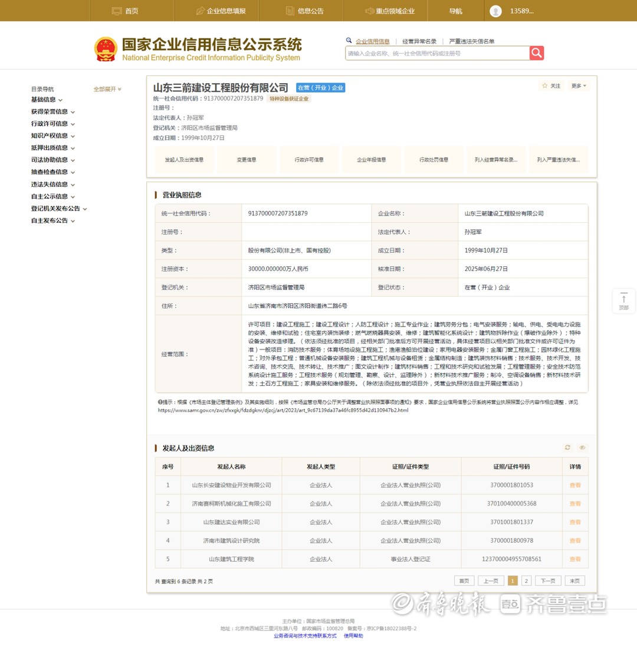Click the national emblem logo
637x647 pixels.
point(106,49)
